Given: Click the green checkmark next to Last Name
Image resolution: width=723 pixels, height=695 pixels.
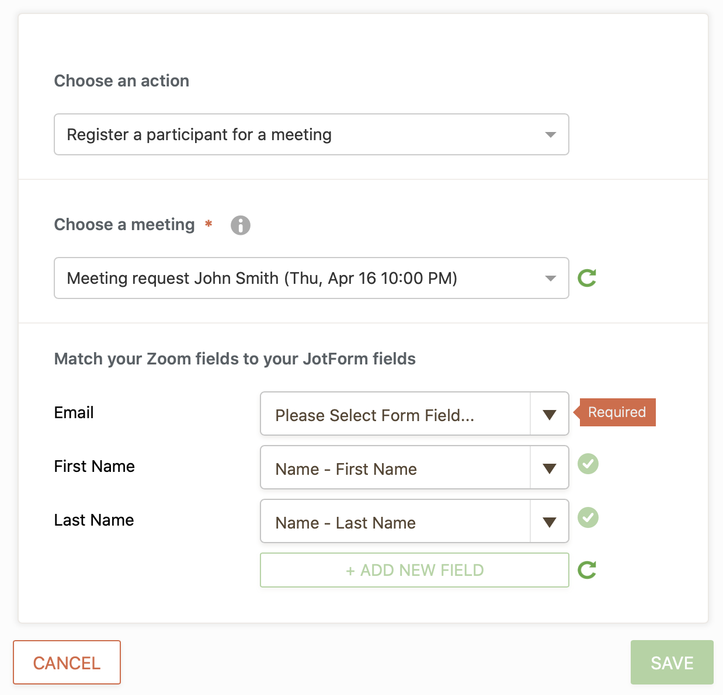Looking at the screenshot, I should tap(588, 517).
